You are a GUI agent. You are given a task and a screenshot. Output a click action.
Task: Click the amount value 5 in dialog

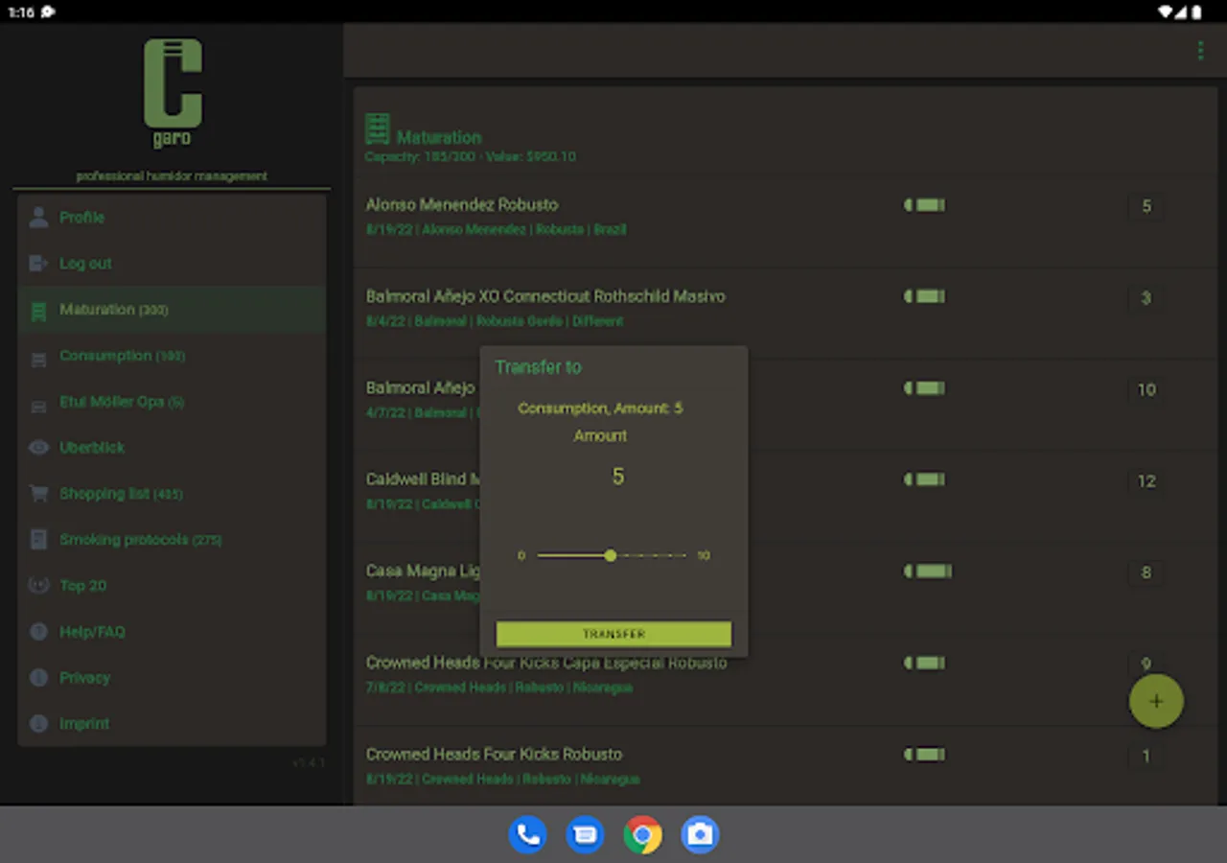click(x=618, y=477)
